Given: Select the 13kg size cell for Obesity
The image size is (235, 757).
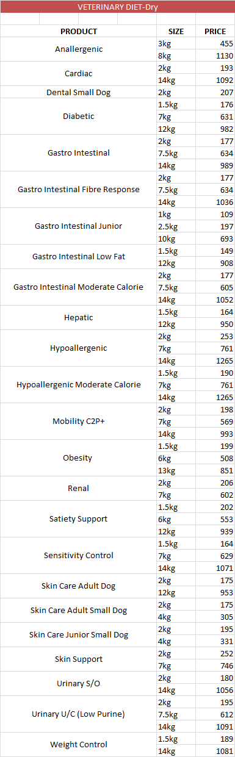Looking at the screenshot, I should 176,470.
